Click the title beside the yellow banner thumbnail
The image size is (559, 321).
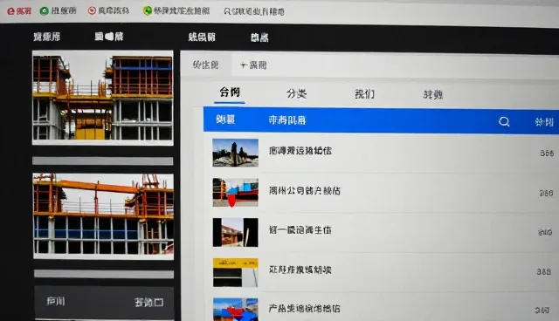pyautogui.click(x=300, y=270)
